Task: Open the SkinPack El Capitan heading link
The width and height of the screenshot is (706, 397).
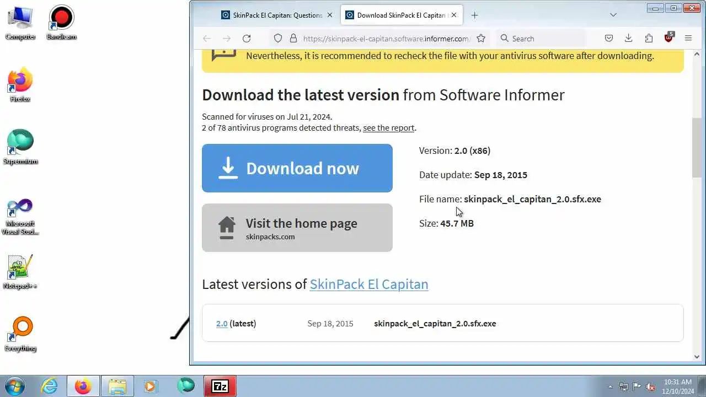Action: coord(369,284)
